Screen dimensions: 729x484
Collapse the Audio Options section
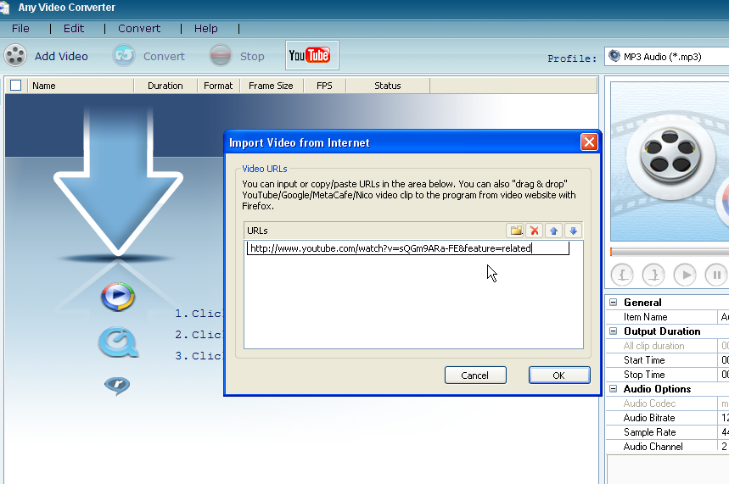point(614,389)
